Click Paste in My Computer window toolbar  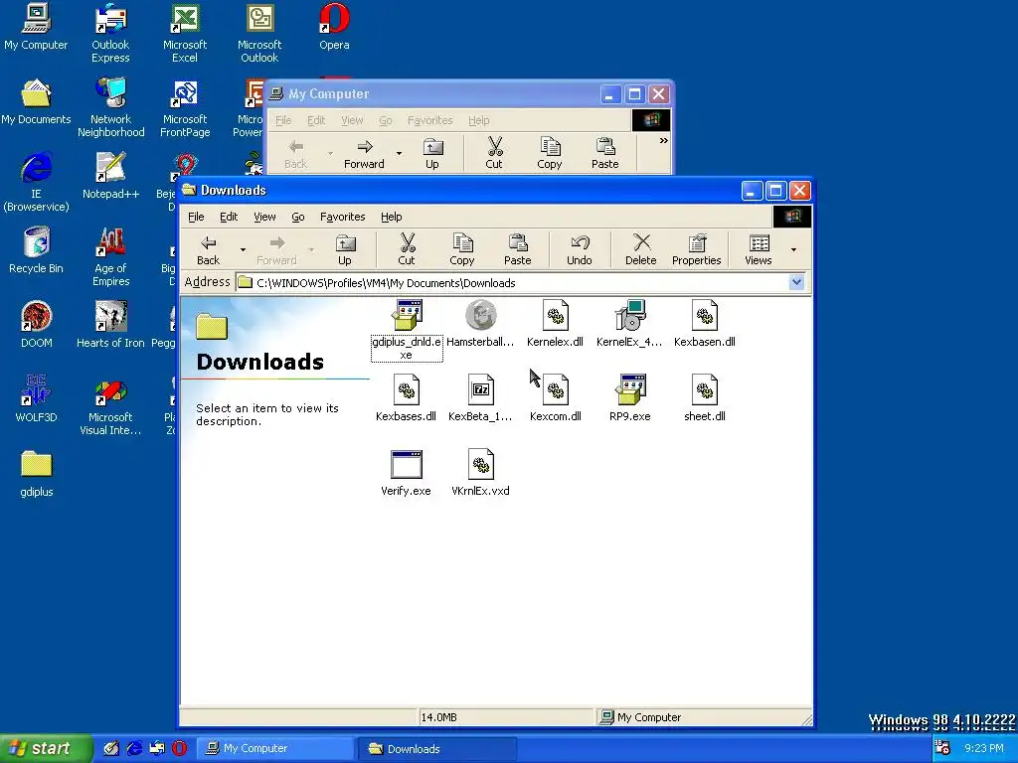(605, 154)
